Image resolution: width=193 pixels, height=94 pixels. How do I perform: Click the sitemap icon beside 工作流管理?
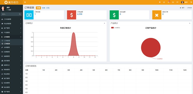[x=2, y=19]
